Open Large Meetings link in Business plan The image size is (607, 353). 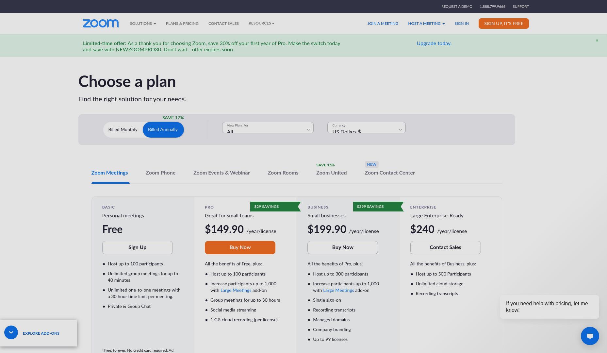338,290
